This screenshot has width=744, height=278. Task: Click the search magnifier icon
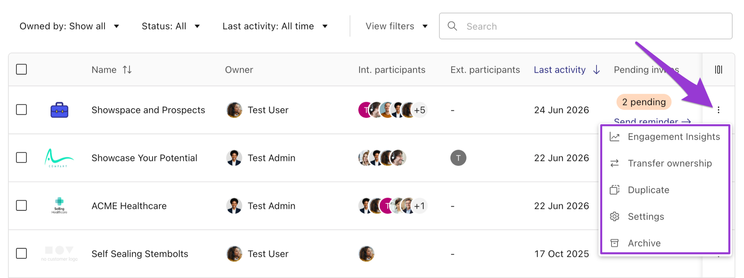[453, 26]
